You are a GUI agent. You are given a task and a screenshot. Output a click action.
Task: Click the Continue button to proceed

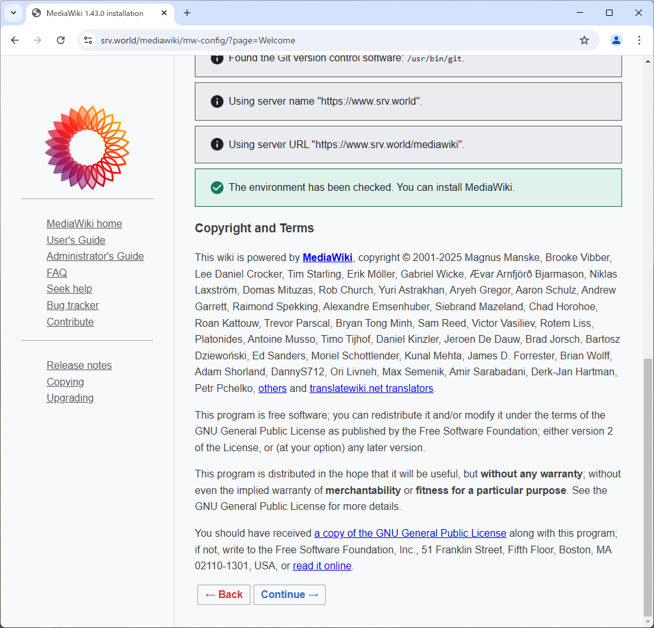(289, 595)
